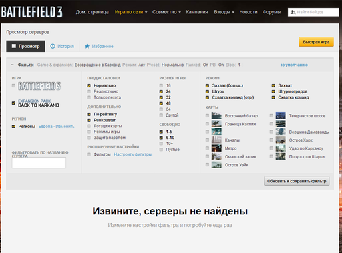Click the Тегеранское шоссе map thumbnail
Screen dimensions: 342x253
point(281,115)
